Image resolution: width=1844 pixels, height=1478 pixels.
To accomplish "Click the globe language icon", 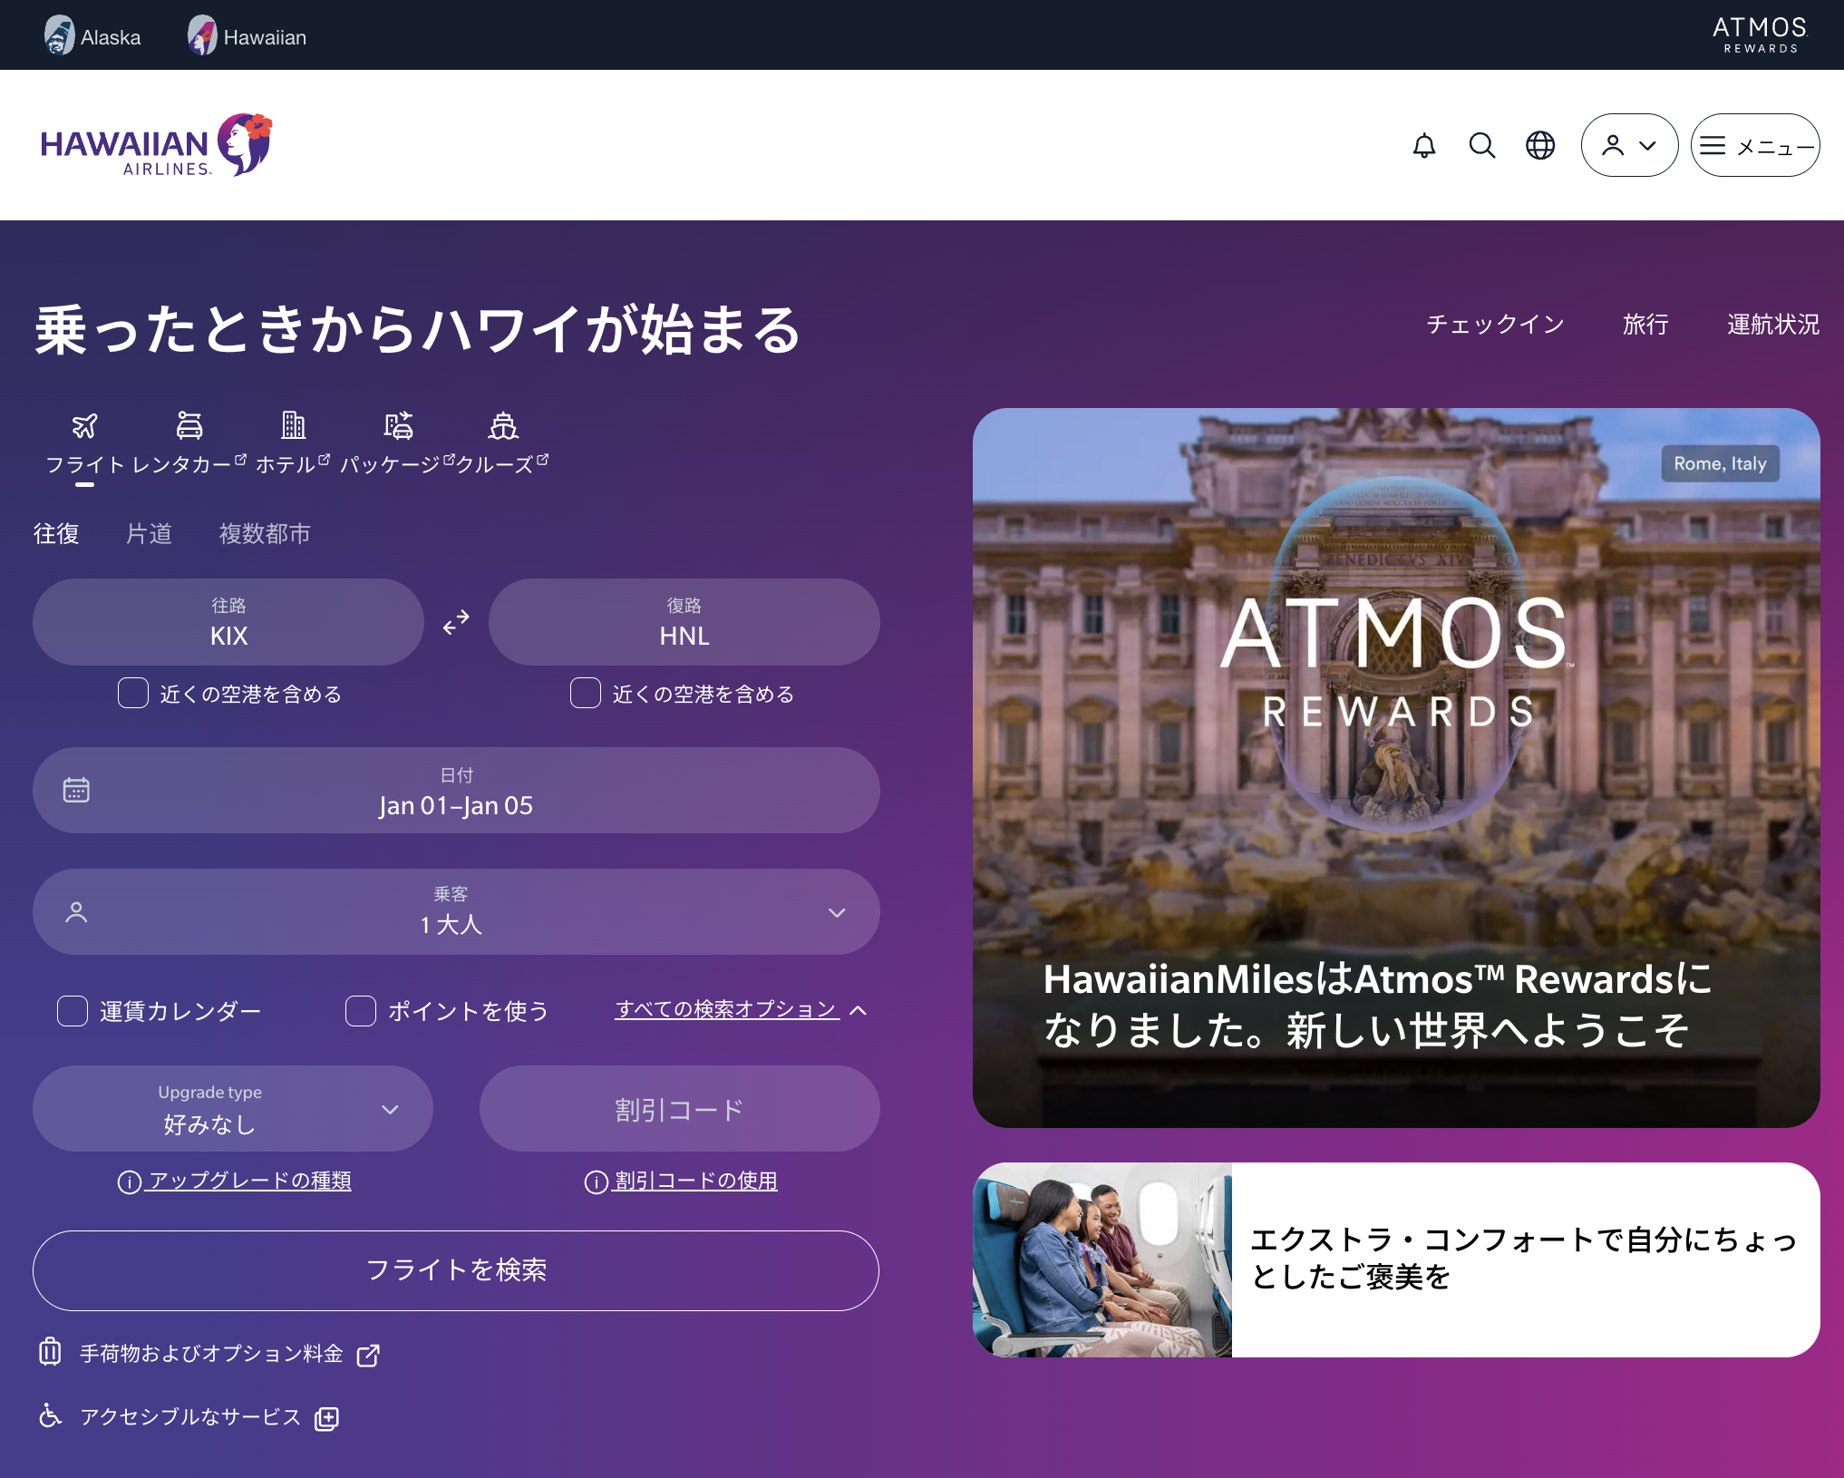I will click(x=1540, y=145).
